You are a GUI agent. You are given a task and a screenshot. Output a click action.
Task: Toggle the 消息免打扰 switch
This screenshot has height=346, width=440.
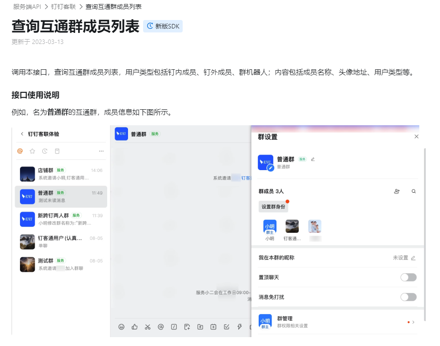tap(408, 297)
